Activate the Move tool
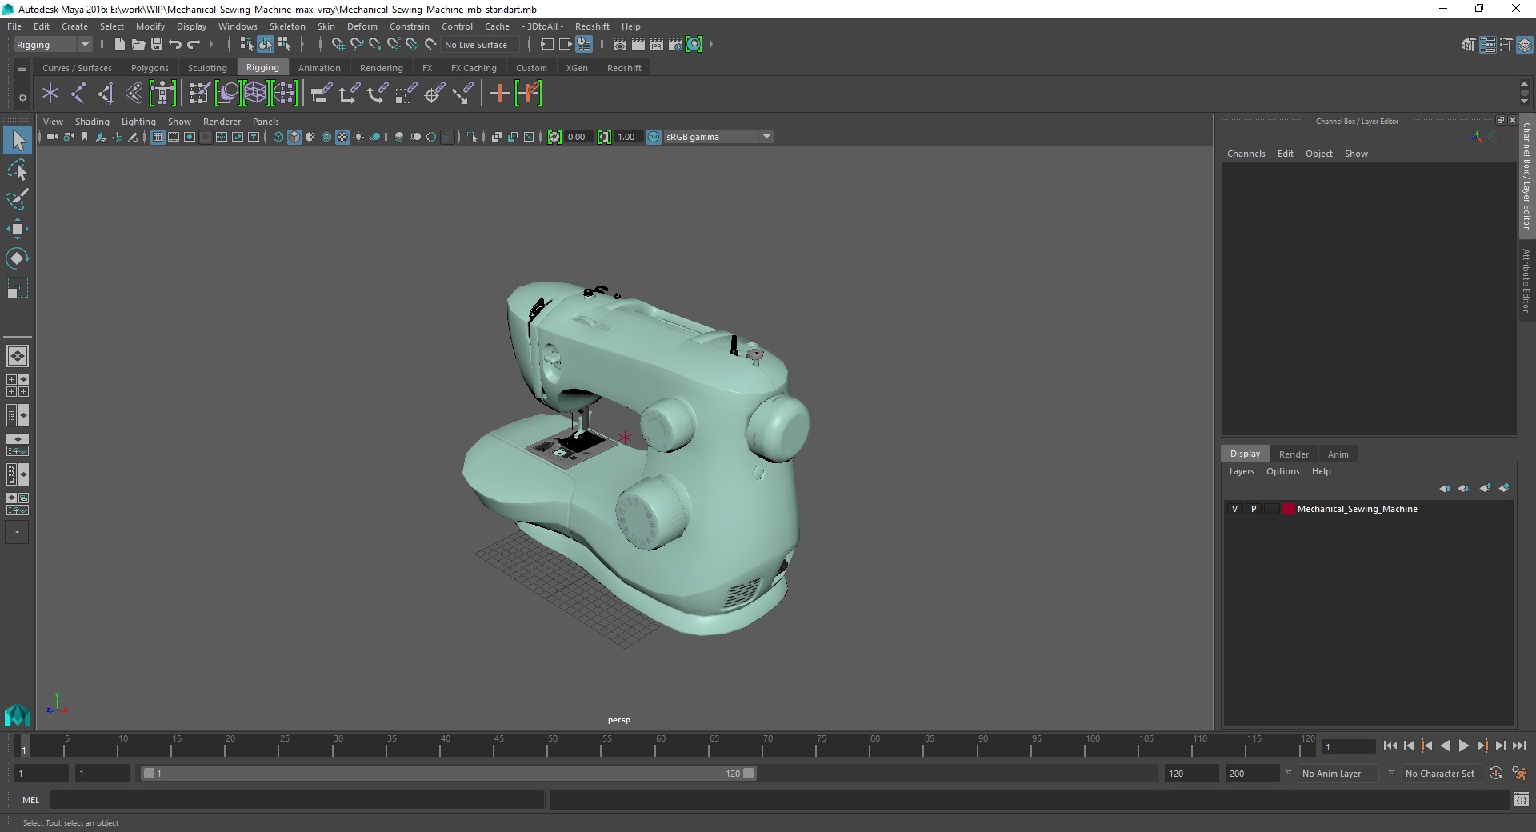The image size is (1536, 832). click(x=18, y=229)
